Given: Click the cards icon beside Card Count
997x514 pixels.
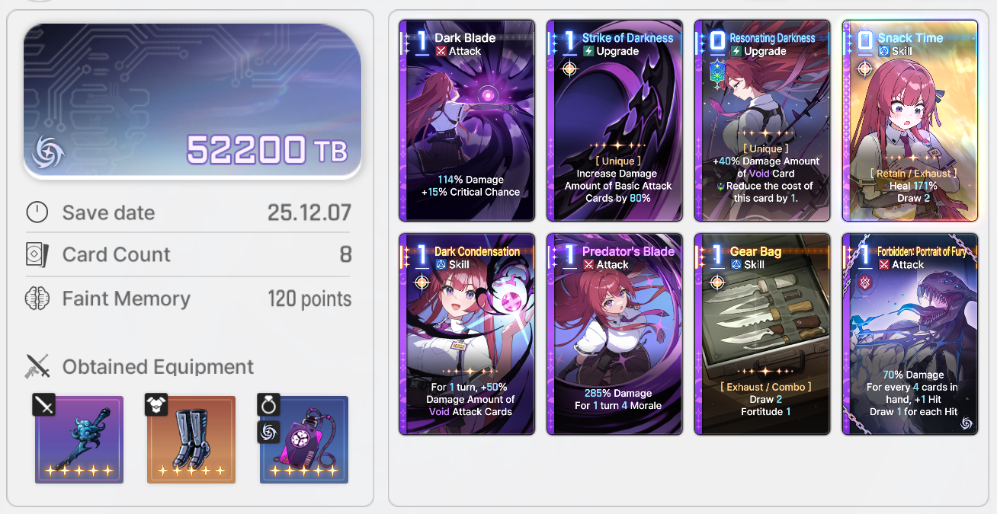Looking at the screenshot, I should point(37,254).
